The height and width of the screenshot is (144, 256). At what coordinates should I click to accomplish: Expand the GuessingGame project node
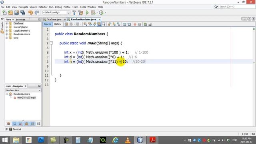(7, 27)
